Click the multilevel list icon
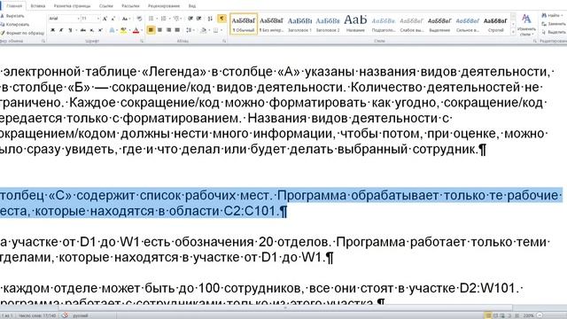The width and height of the screenshot is (567, 319). (x=177, y=19)
